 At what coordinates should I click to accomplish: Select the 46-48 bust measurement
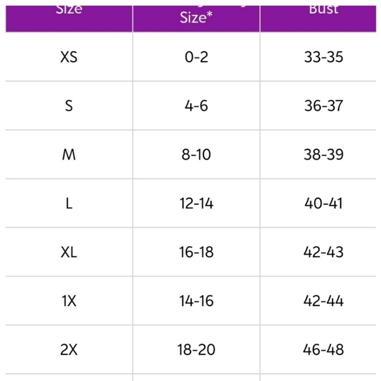coord(323,350)
